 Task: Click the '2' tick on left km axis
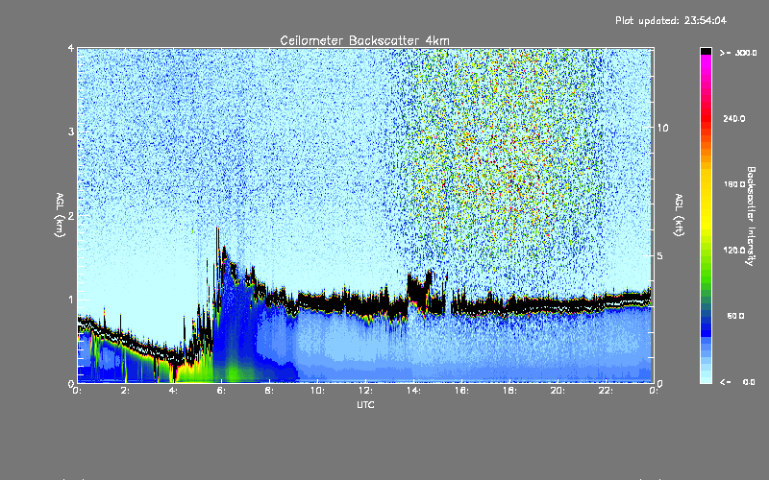(x=71, y=215)
